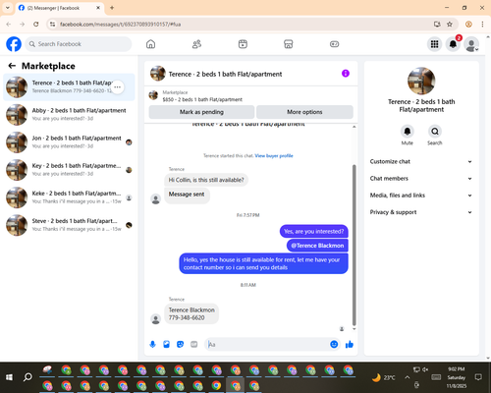Screen dimensions: 491x393
Task: Attach a photo file icon
Action: (166, 344)
